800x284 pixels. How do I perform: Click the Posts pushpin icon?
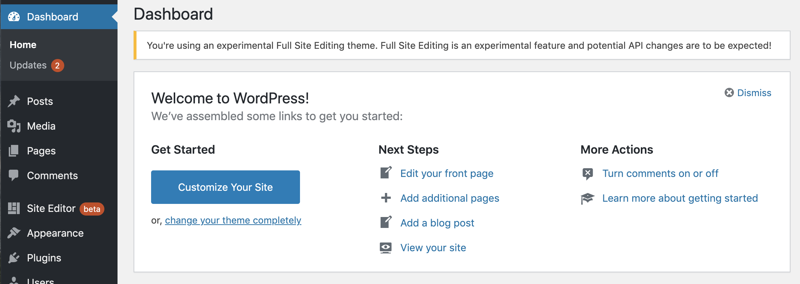(x=14, y=101)
